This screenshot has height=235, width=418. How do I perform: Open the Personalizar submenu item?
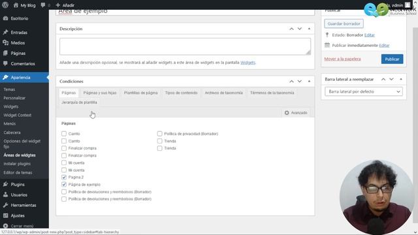(x=14, y=98)
